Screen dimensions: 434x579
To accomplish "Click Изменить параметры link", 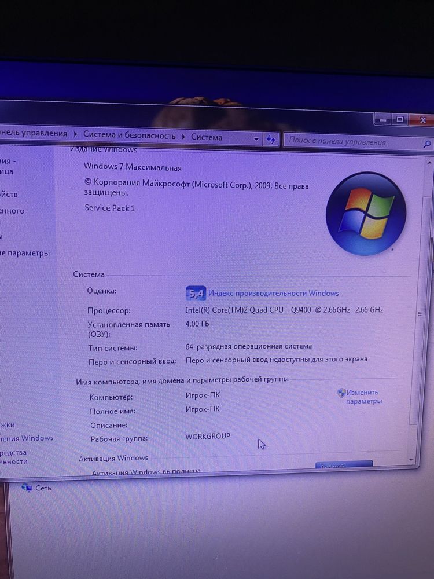I will (x=363, y=397).
